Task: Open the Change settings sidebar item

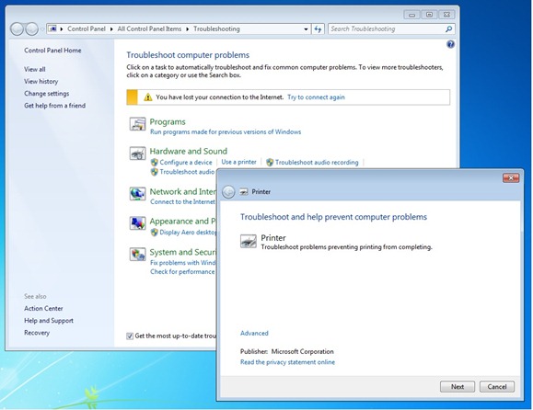Action: pos(47,94)
